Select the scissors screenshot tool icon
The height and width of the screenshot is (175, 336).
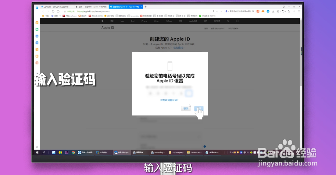click(x=278, y=11)
